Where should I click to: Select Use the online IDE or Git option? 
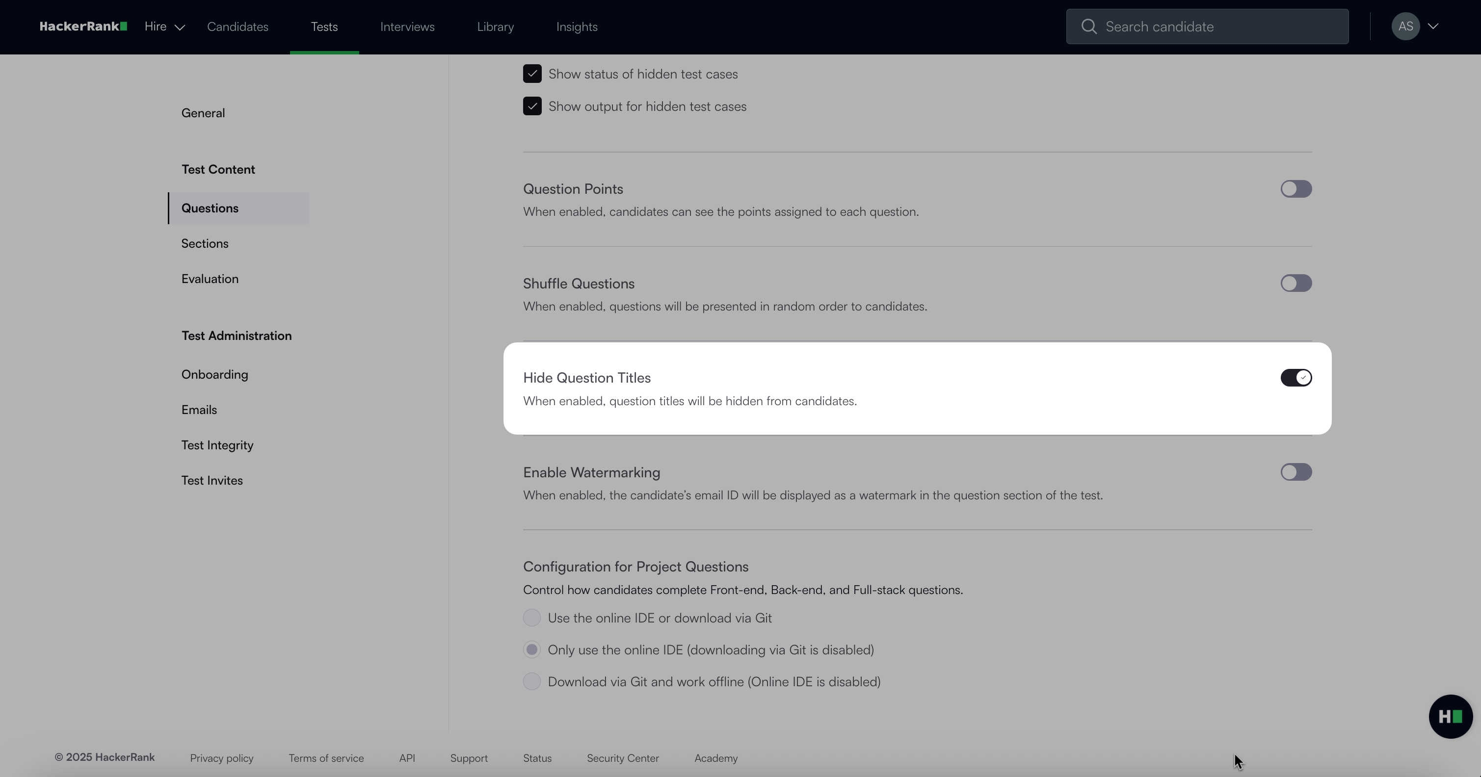[532, 618]
